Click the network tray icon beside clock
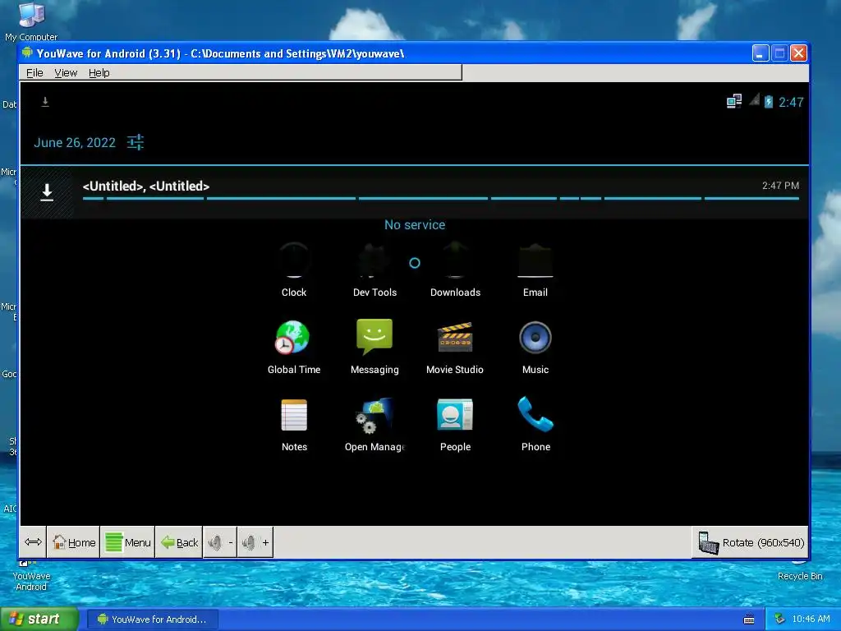 [x=779, y=619]
